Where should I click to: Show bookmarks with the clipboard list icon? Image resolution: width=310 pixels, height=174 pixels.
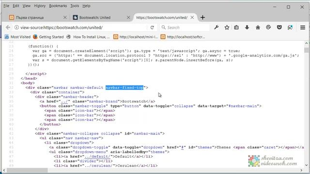(x=236, y=28)
